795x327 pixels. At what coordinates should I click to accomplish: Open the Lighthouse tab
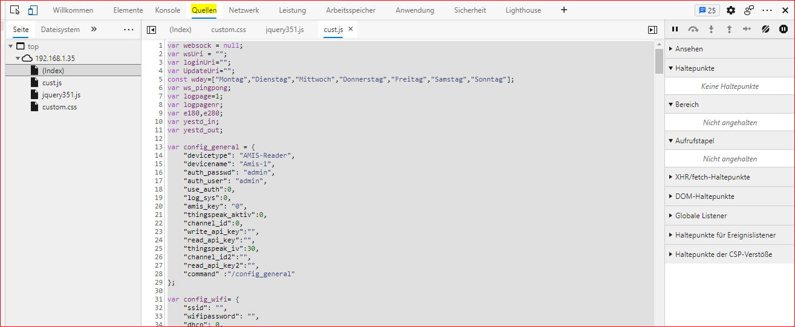pos(524,10)
